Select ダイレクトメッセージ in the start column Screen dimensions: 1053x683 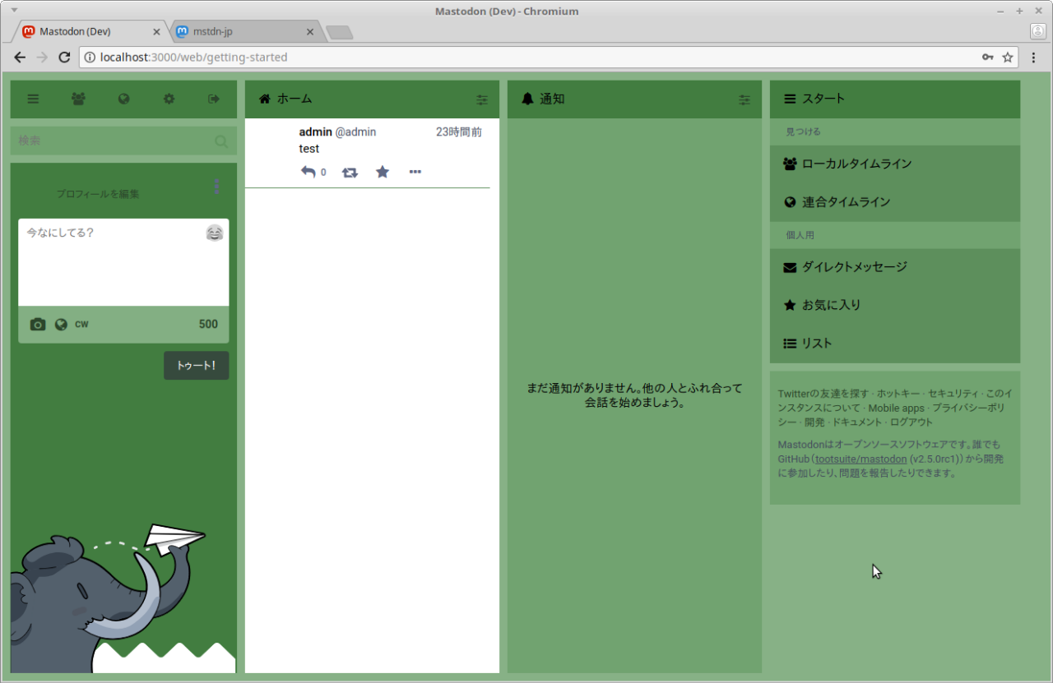pyautogui.click(x=854, y=267)
